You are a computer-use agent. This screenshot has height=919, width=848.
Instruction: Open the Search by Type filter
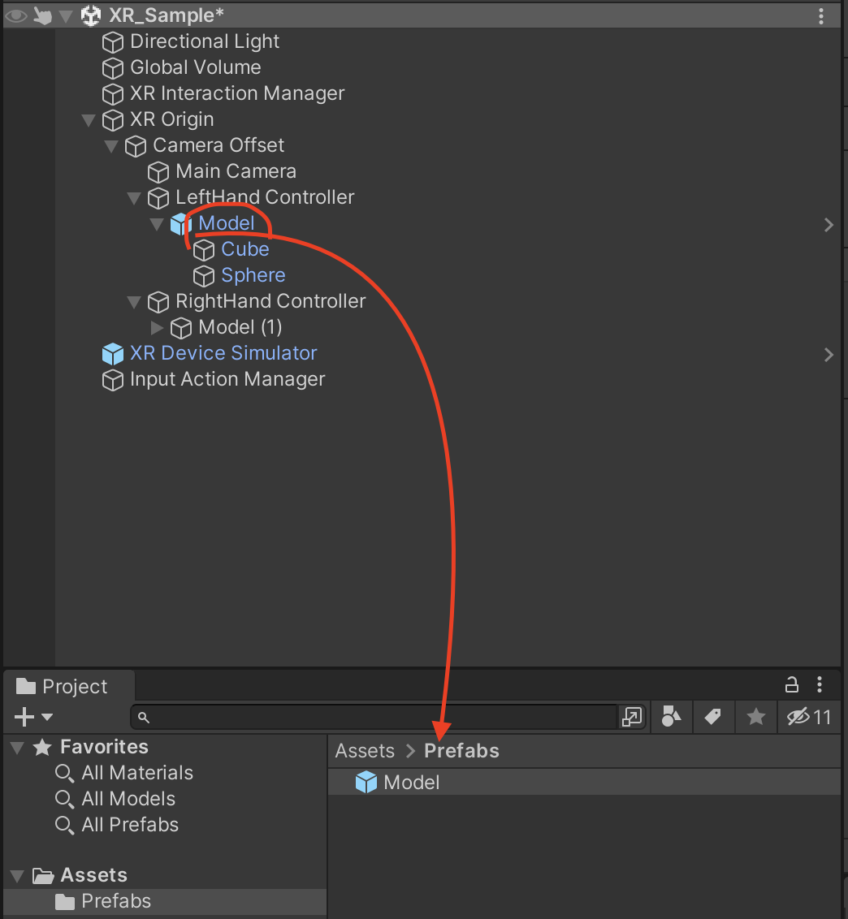pos(672,717)
